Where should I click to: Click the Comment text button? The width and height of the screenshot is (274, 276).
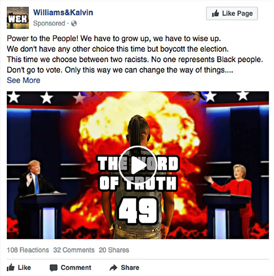(x=76, y=268)
